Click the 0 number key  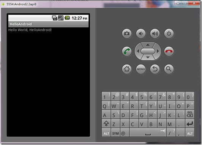(x=189, y=96)
